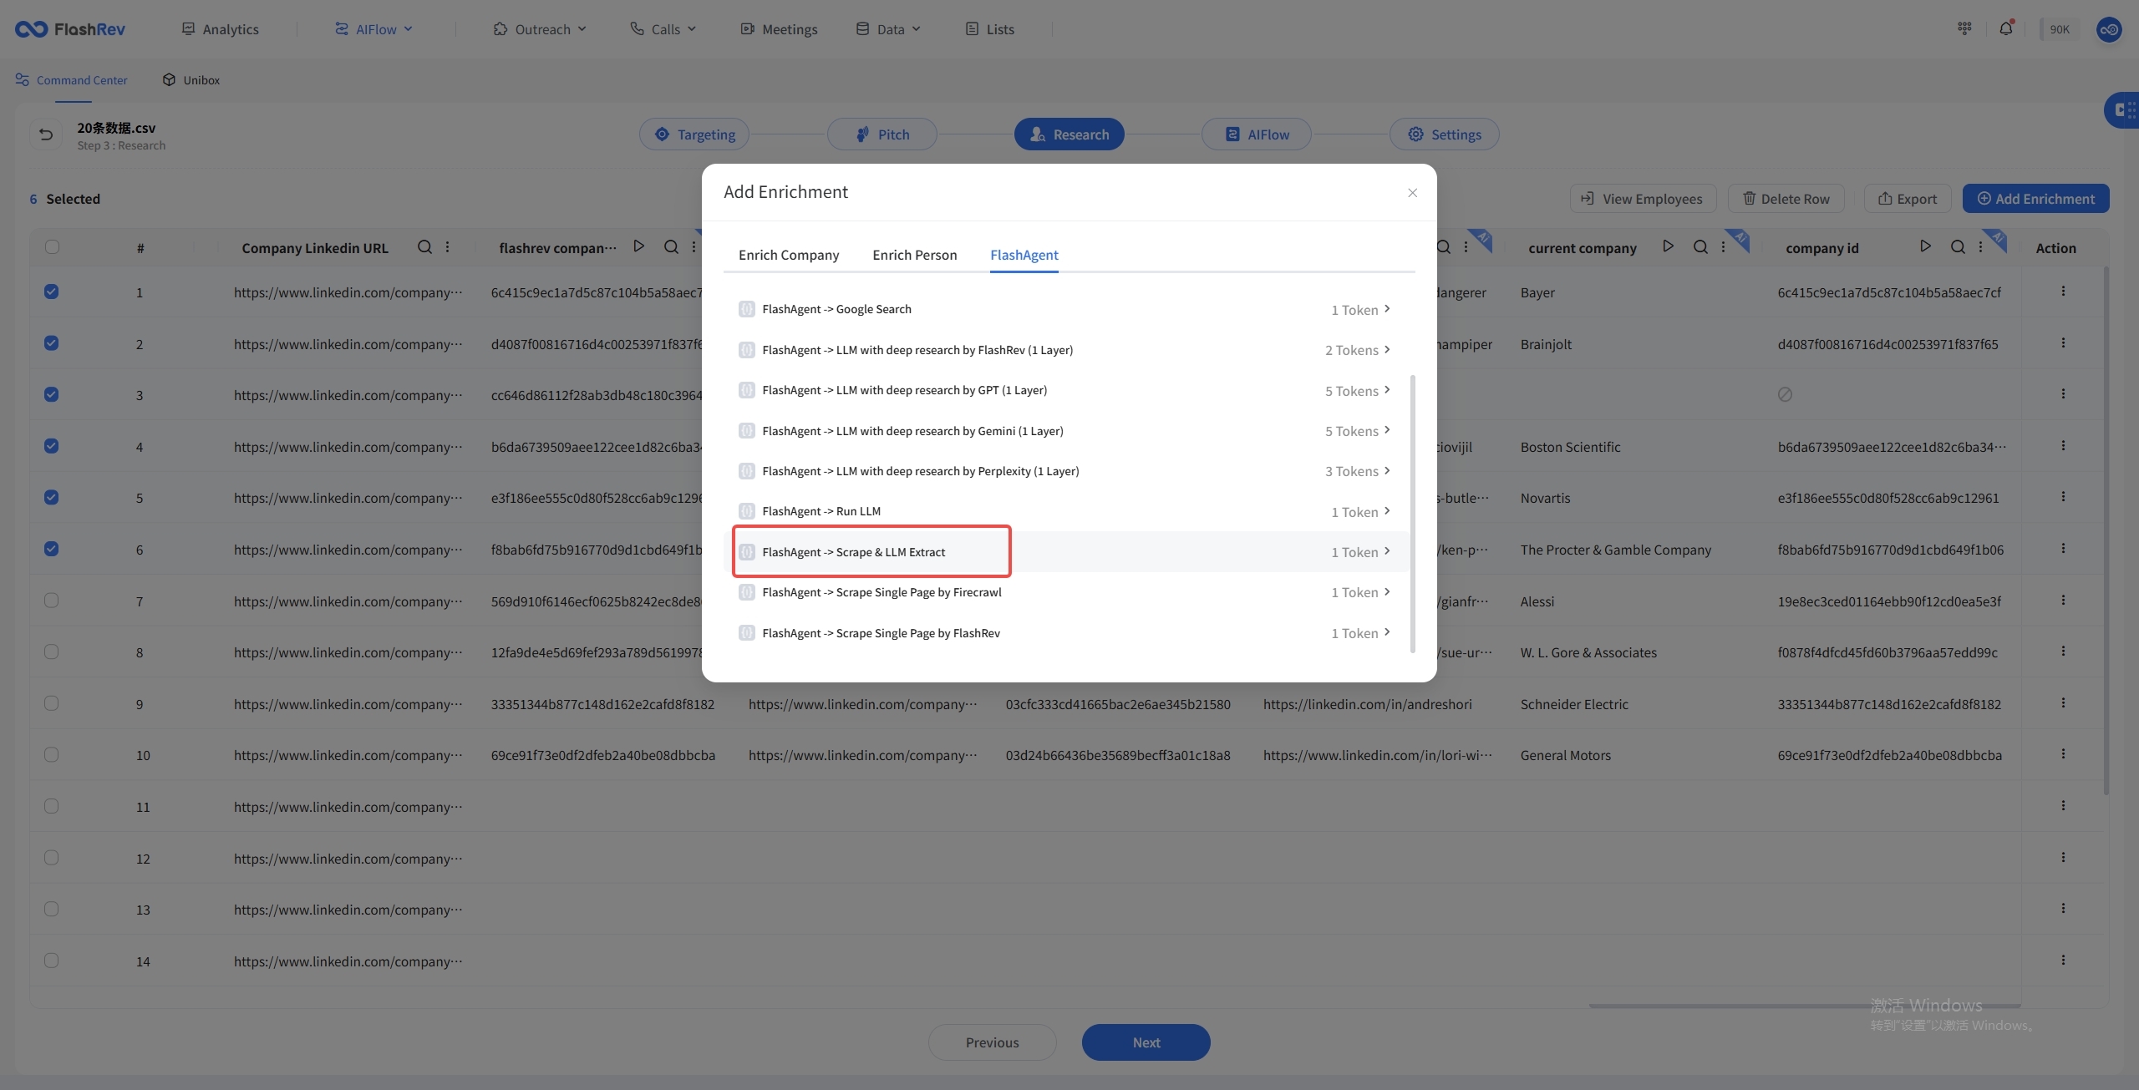Switch to the Enrich Company tab
Image resolution: width=2139 pixels, height=1090 pixels.
pos(789,255)
